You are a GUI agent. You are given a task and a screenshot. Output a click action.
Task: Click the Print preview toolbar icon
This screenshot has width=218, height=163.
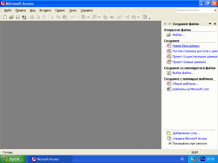click(x=38, y=17)
